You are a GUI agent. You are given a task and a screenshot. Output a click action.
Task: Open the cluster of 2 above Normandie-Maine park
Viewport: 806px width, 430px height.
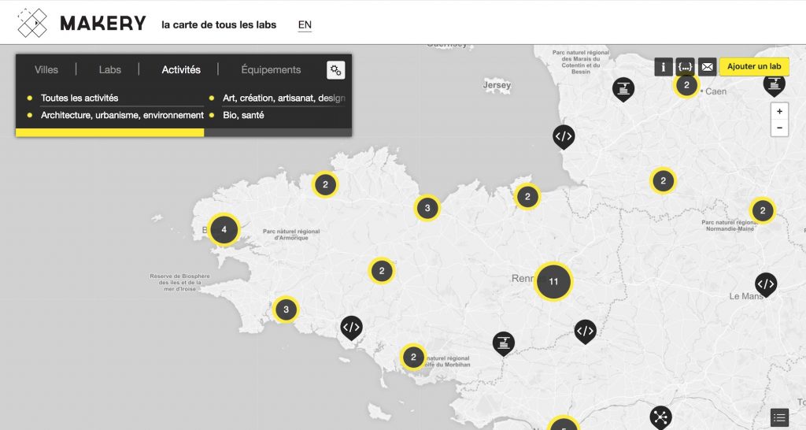(x=763, y=210)
